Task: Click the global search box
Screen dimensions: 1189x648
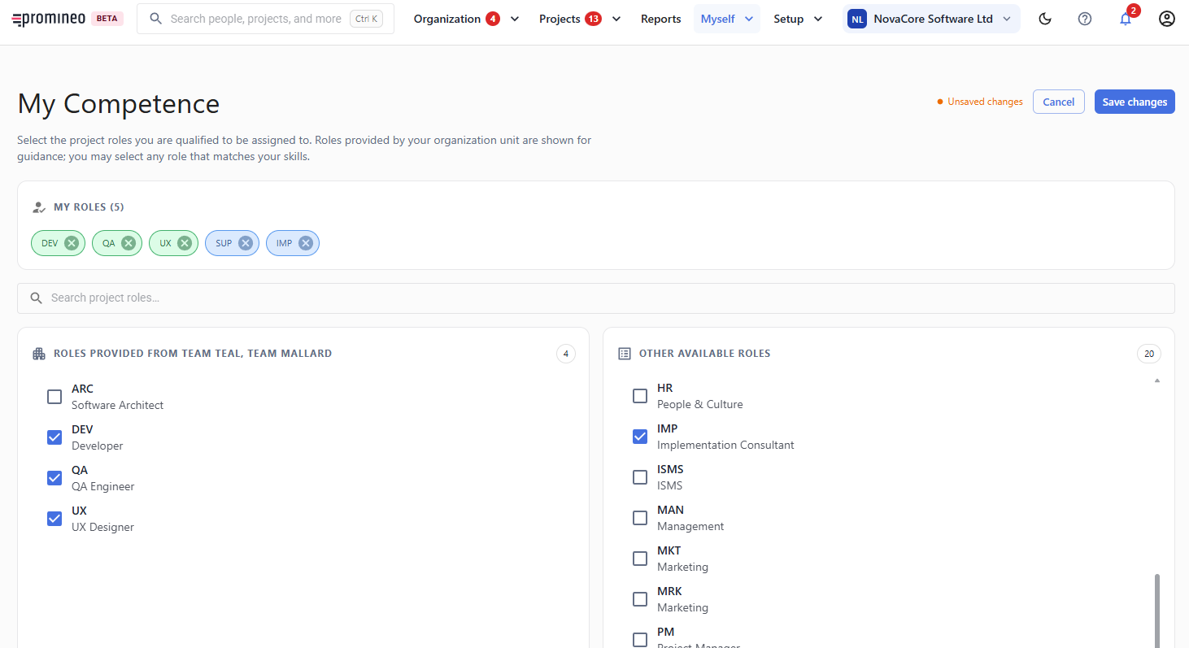Action: 265,19
